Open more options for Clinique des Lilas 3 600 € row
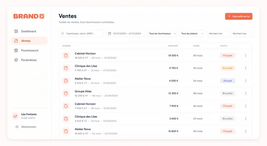The width and height of the screenshot is (267, 146). (x=246, y=119)
